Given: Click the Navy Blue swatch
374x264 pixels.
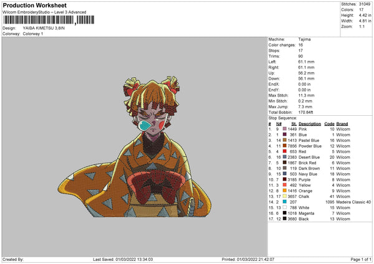Looking at the screenshot, I should pyautogui.click(x=285, y=174).
